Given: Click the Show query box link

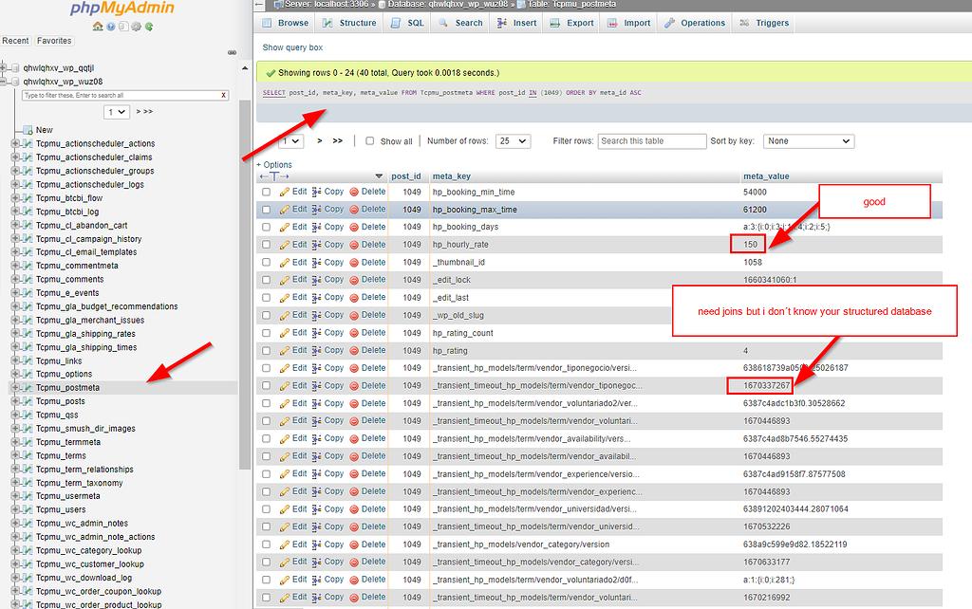Looking at the screenshot, I should point(291,46).
